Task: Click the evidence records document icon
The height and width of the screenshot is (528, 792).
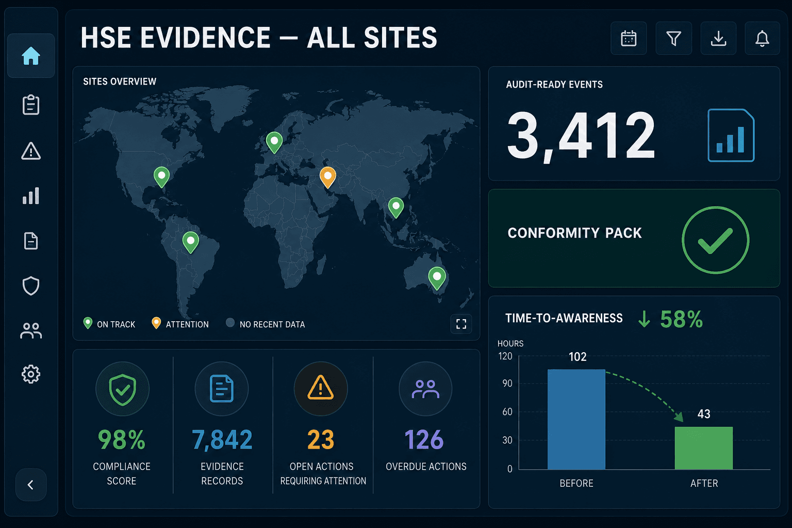Action: tap(222, 389)
